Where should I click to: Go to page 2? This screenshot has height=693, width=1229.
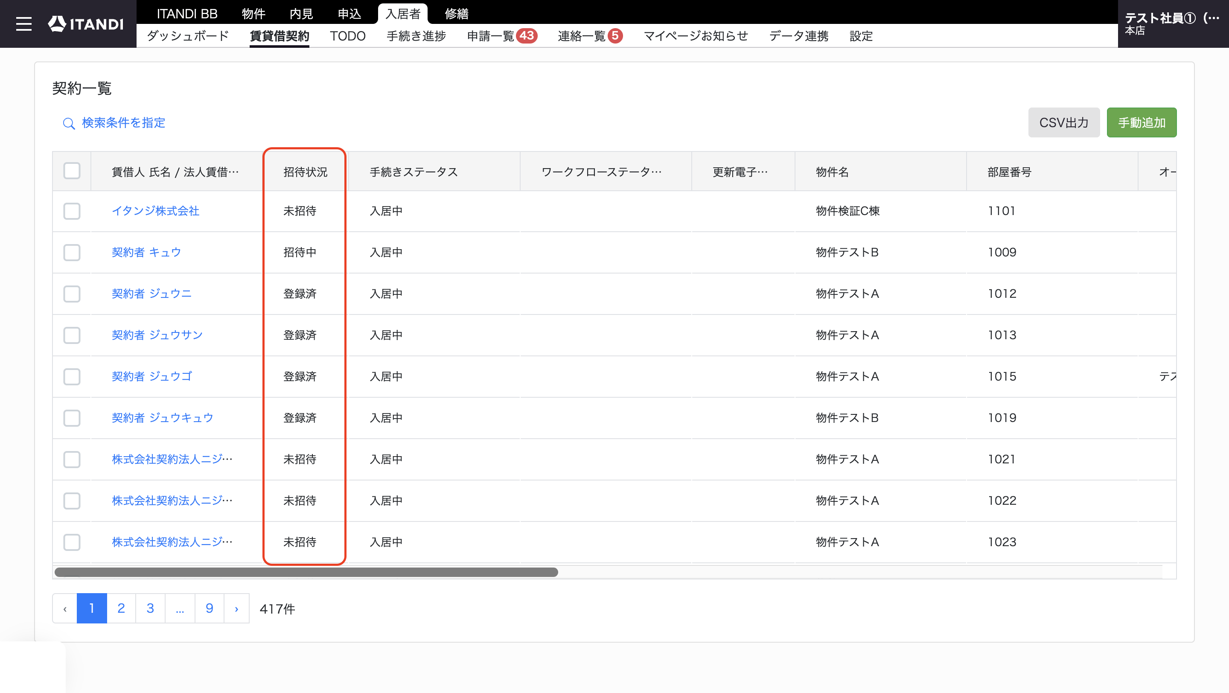click(x=121, y=609)
